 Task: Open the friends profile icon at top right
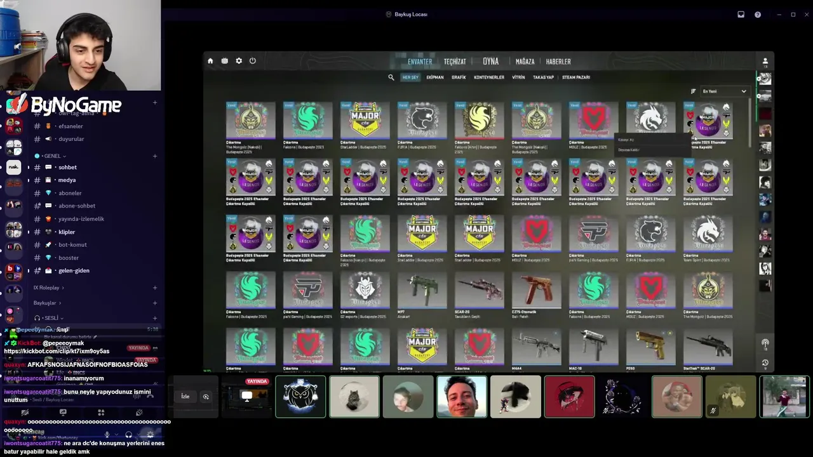point(765,62)
